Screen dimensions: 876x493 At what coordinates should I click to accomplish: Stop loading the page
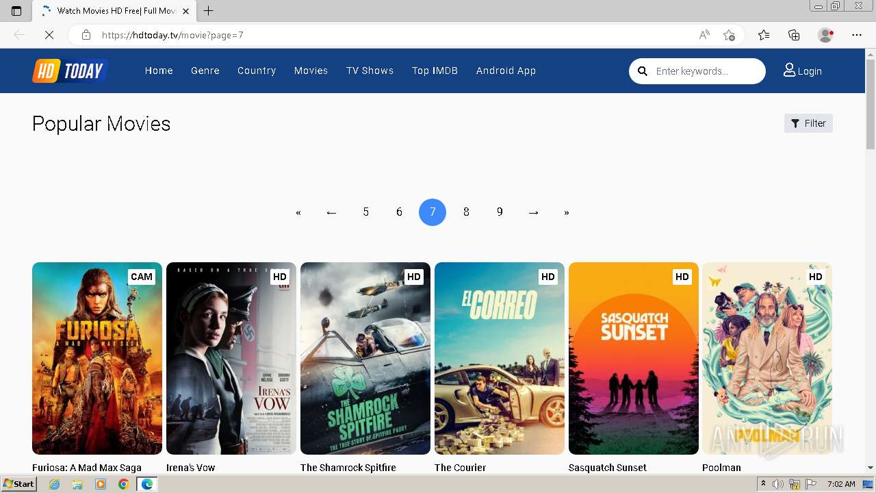pos(49,35)
